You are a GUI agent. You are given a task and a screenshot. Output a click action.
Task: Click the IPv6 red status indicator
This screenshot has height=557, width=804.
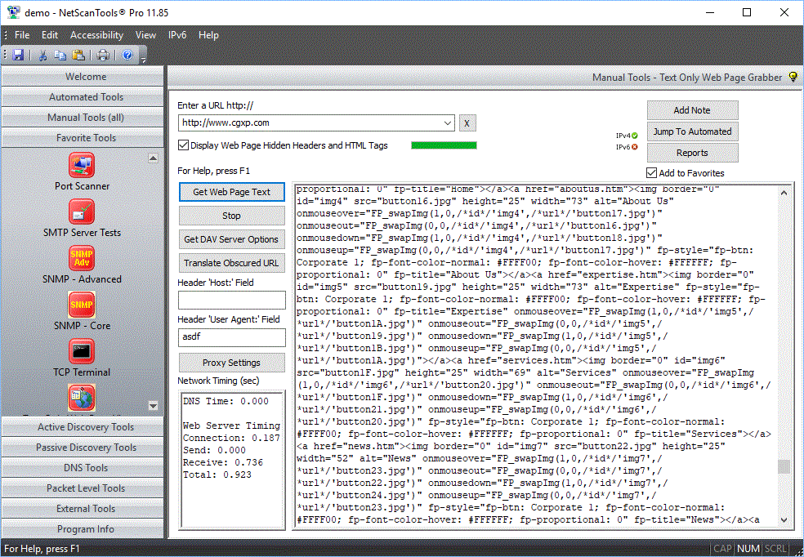634,146
